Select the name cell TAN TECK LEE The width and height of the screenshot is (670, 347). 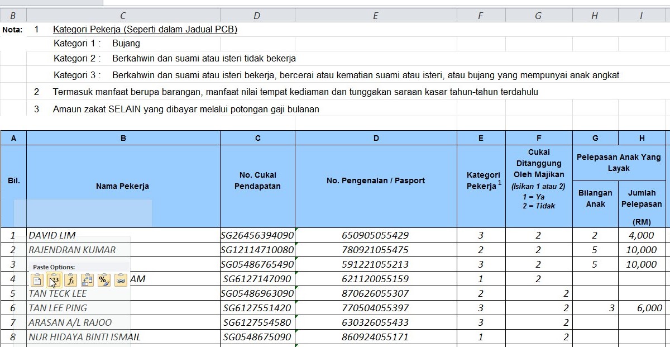(123, 293)
